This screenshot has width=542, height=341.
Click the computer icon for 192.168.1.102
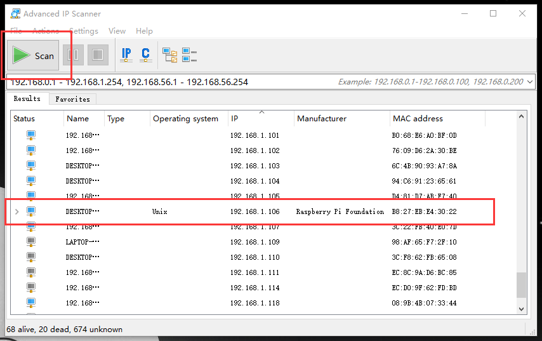(x=31, y=150)
